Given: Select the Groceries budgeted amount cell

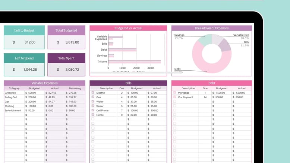Looking at the screenshot, I should pyautogui.click(x=34, y=93).
